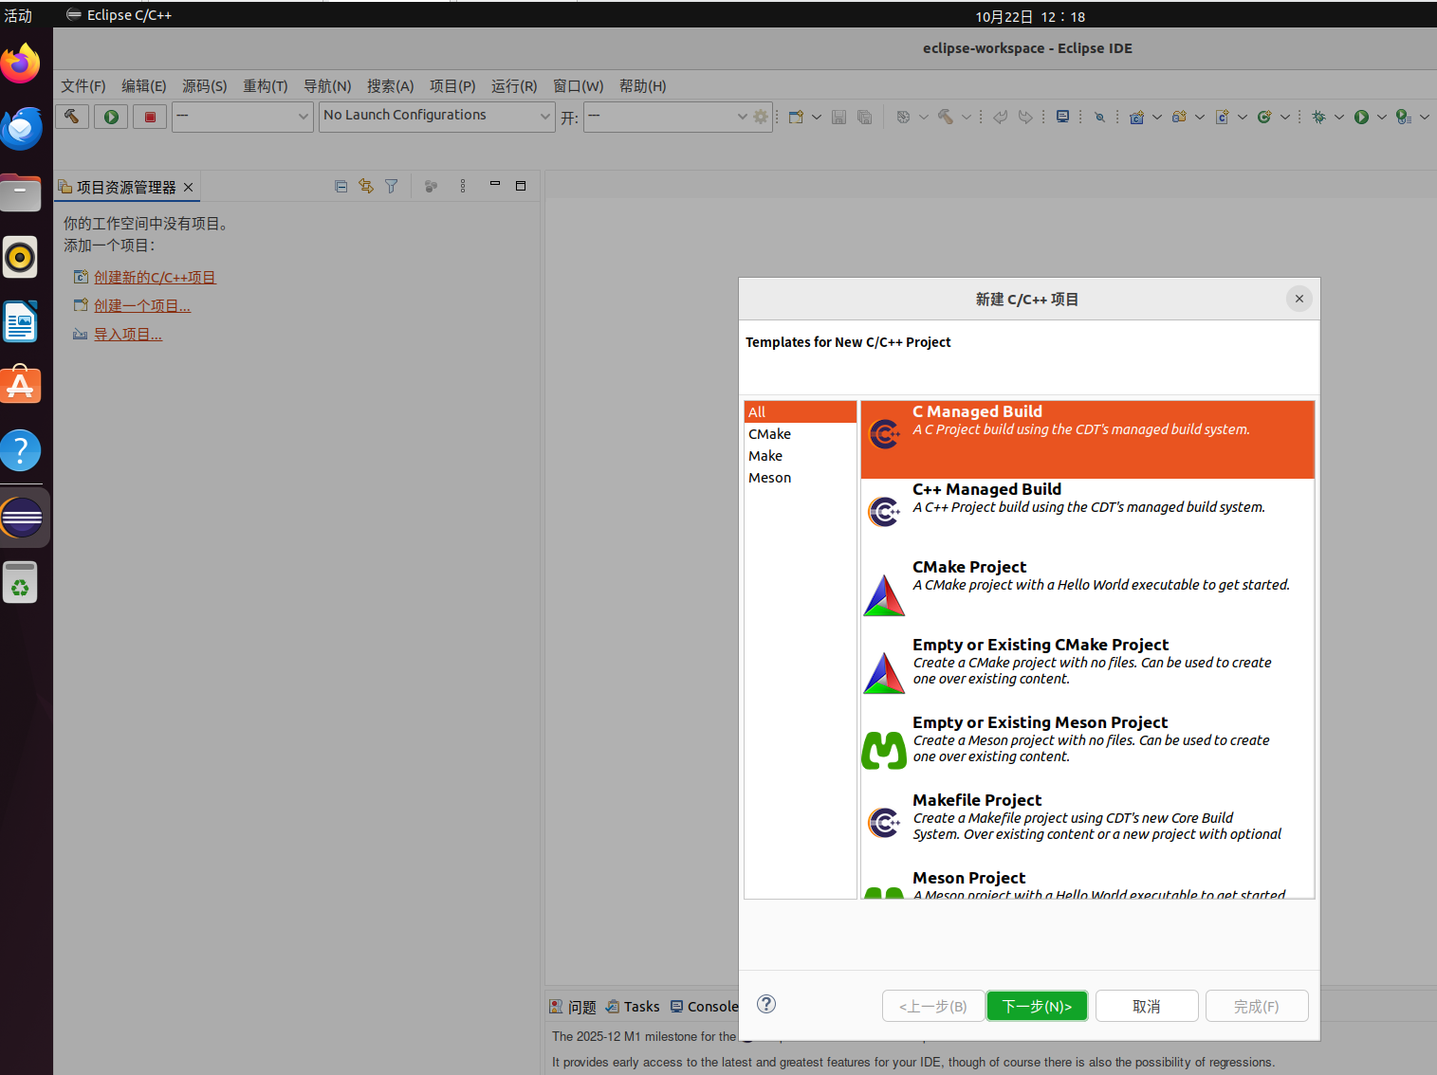1437x1075 pixels.
Task: Select Make in the template category list
Action: point(801,456)
